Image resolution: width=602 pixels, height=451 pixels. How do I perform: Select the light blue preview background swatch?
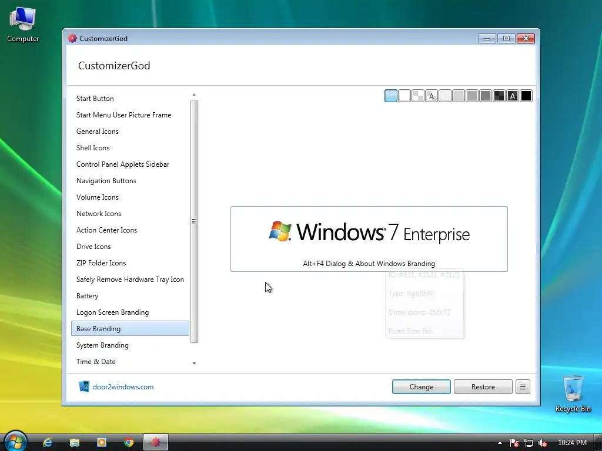point(391,96)
